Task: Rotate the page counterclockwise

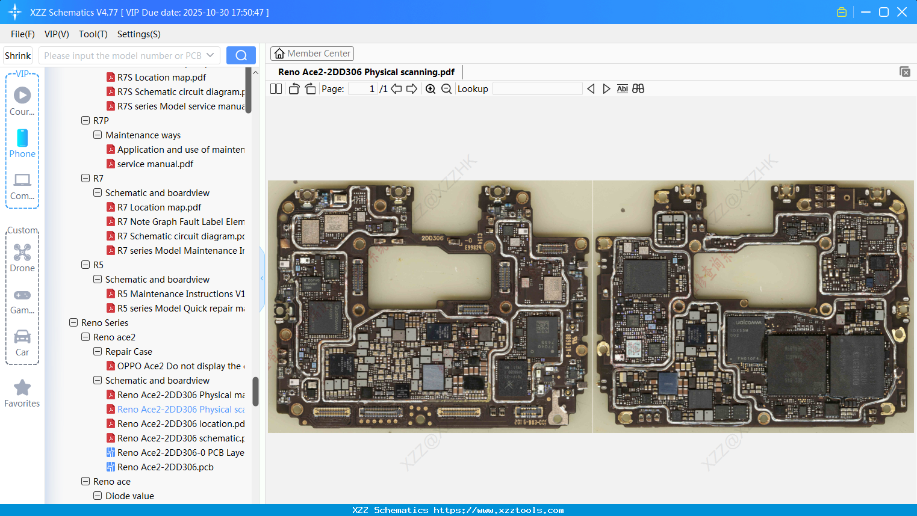Action: [294, 89]
